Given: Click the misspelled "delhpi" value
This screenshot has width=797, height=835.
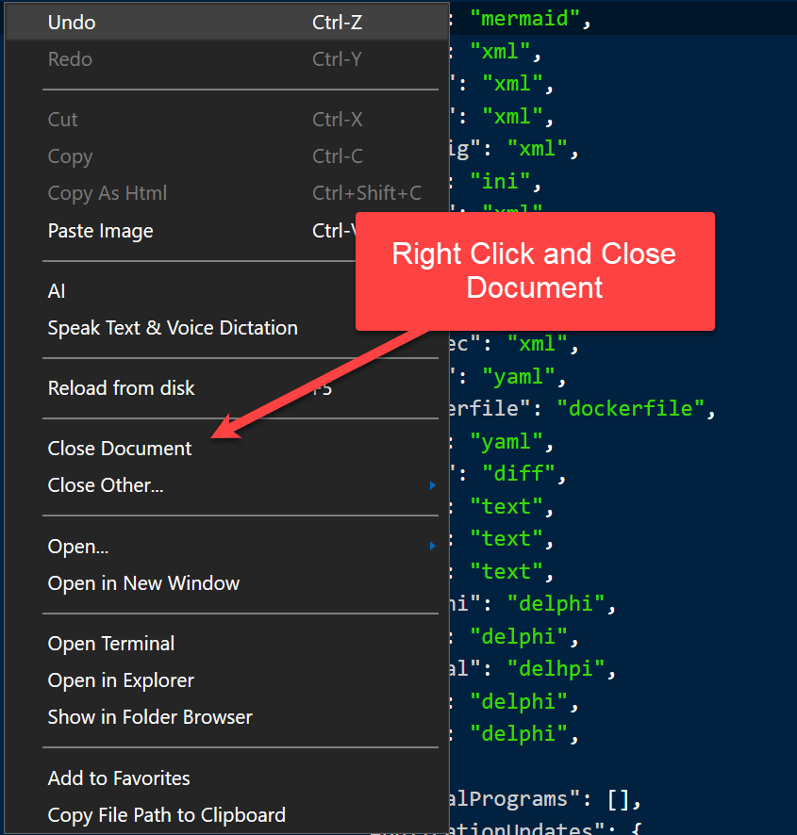Looking at the screenshot, I should (556, 669).
